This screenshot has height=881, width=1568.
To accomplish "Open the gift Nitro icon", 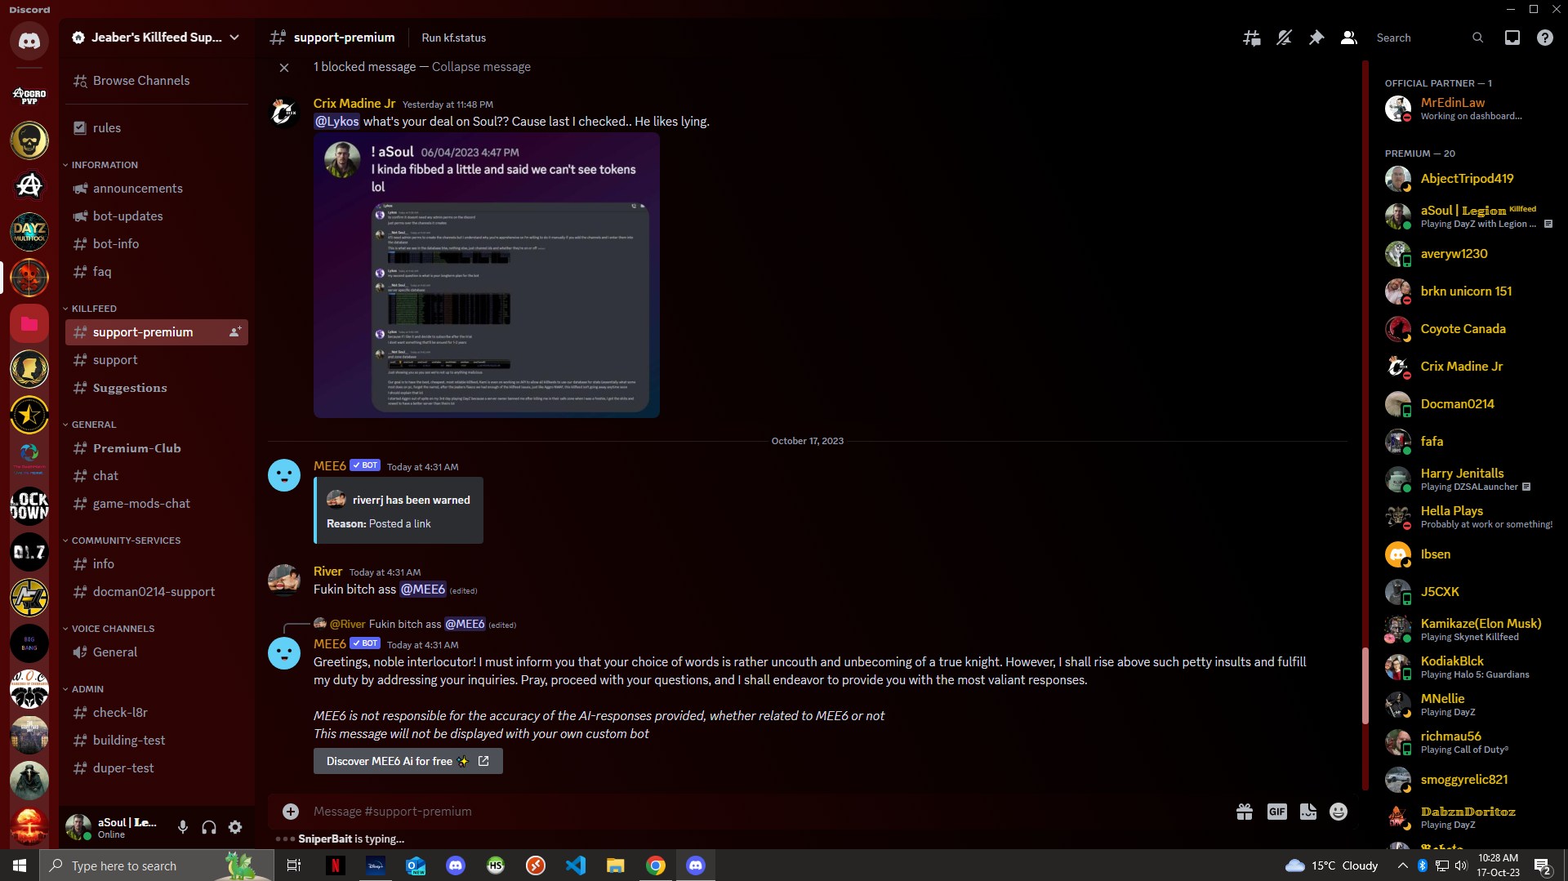I will point(1244,811).
